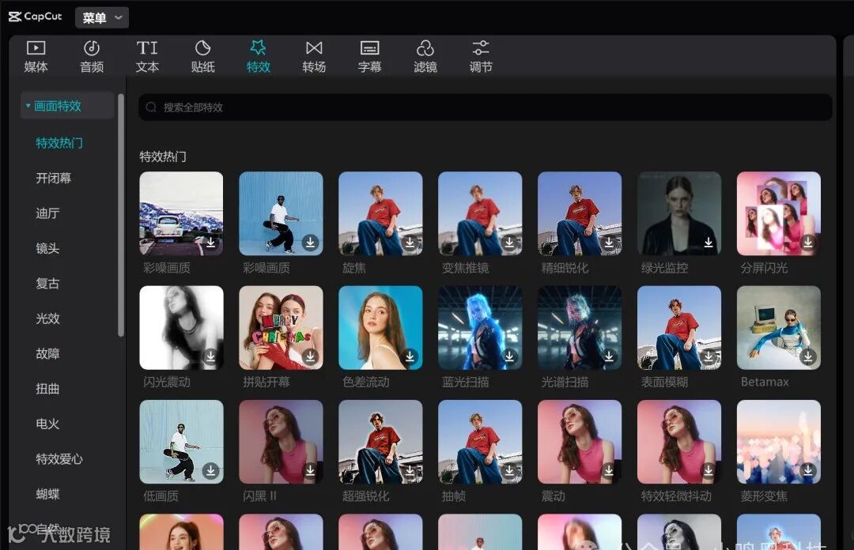Select the 扭曲 category
The image size is (854, 550).
[47, 389]
